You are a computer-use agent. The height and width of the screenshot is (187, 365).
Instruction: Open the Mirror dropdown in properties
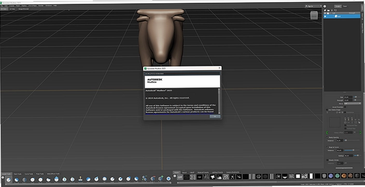(x=353, y=103)
